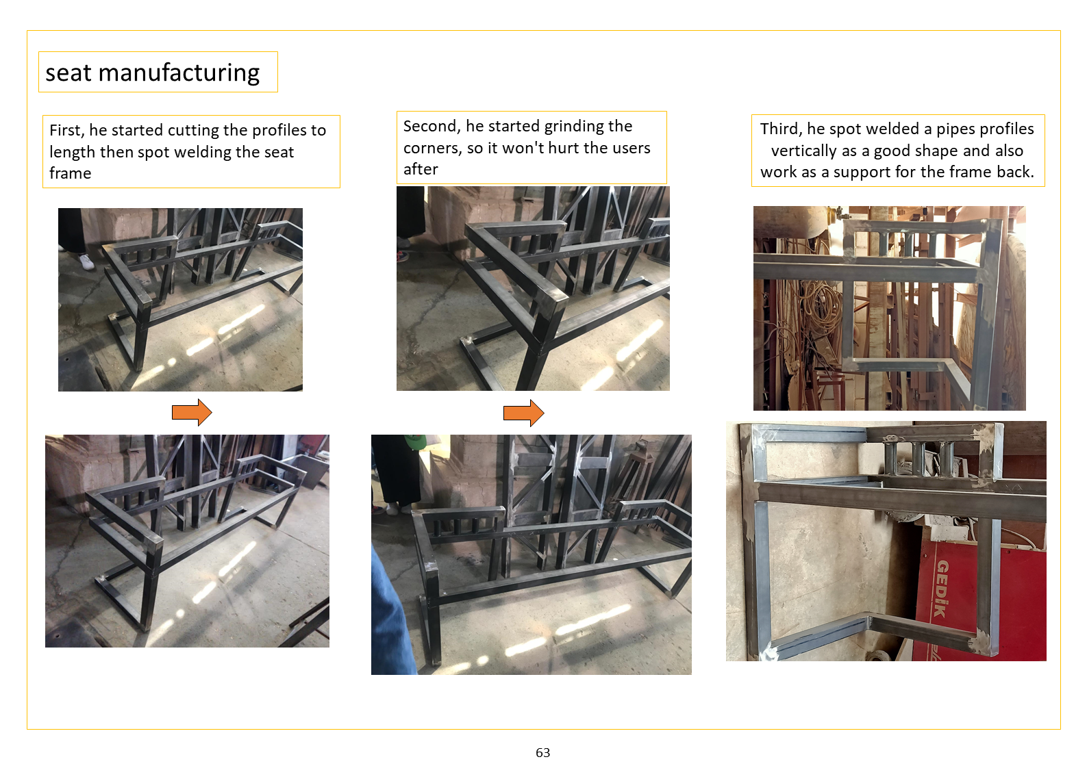Viewport: 1087px width, 768px height.
Task: Select the bottom-right photo with GEDIK machine
Action: [886, 541]
